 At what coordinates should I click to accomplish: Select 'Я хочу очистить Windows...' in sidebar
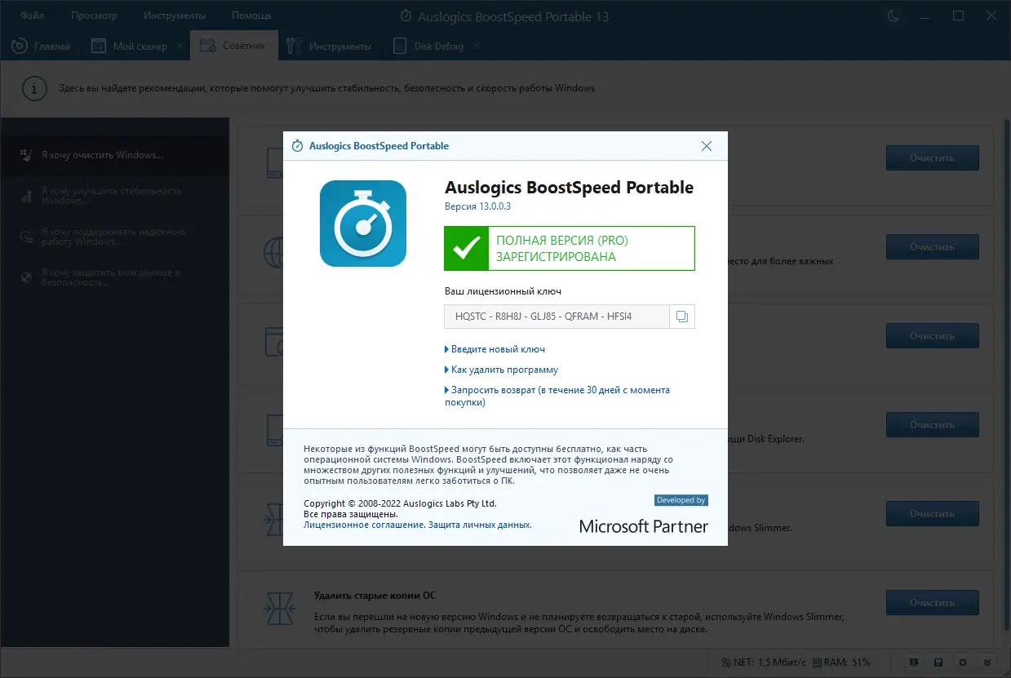(114, 155)
